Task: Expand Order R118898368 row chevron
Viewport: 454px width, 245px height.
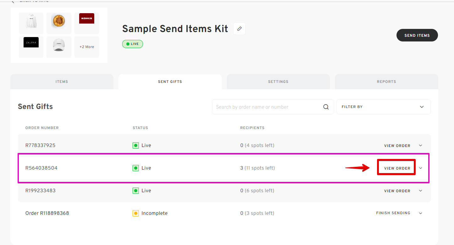Action: 421,213
